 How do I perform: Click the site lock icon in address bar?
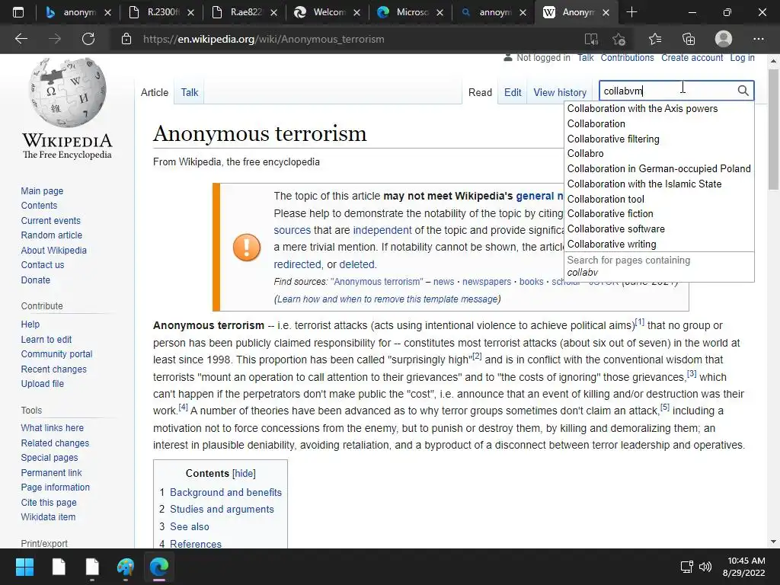(126, 39)
